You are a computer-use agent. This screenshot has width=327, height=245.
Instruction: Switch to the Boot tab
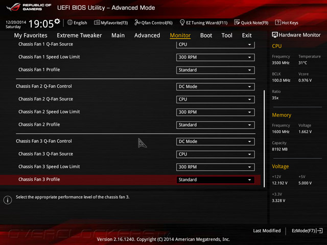tap(206, 35)
